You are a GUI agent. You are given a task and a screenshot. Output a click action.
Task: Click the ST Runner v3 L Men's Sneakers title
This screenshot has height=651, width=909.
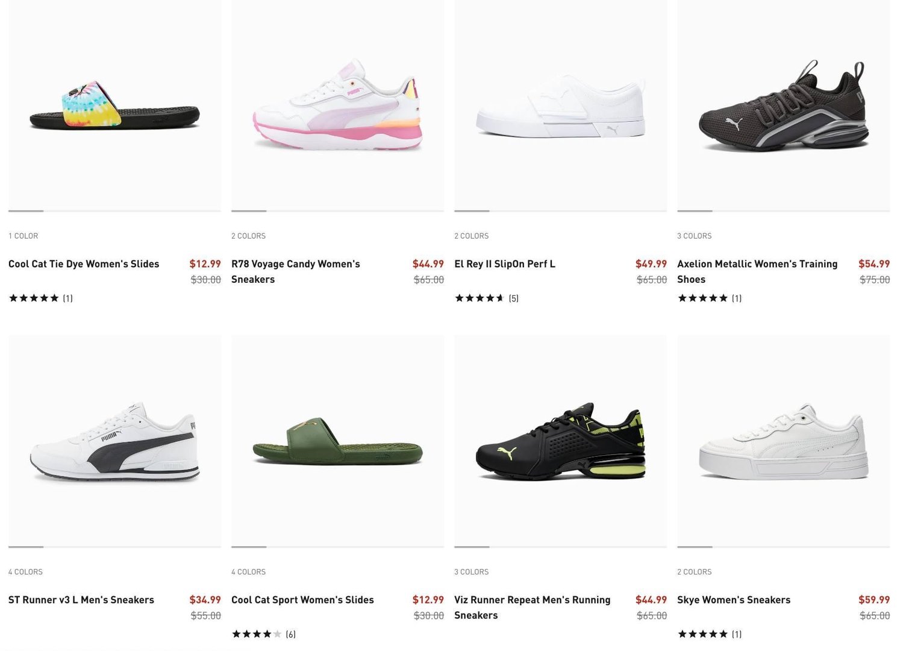(x=81, y=600)
